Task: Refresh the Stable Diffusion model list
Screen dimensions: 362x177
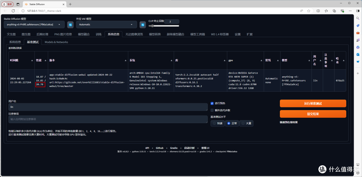Action: coord(70,24)
